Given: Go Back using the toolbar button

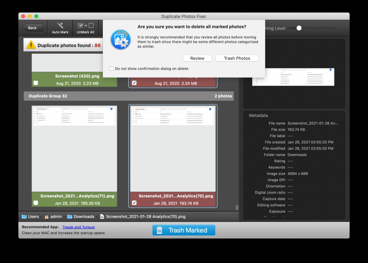Looking at the screenshot, I should pyautogui.click(x=32, y=27).
